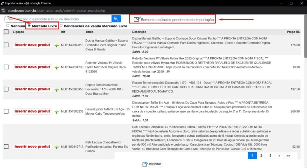The width and height of the screenshot is (307, 168).
Task: Toggle 'Somente anúncios pendentes de importação' checkbox
Action: click(137, 19)
